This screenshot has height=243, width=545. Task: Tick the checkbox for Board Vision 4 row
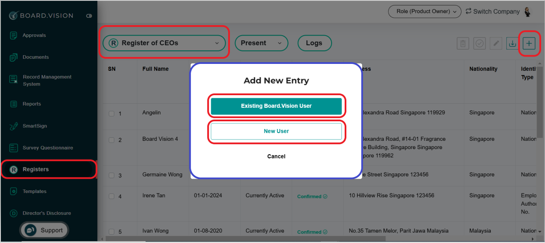[x=112, y=140]
